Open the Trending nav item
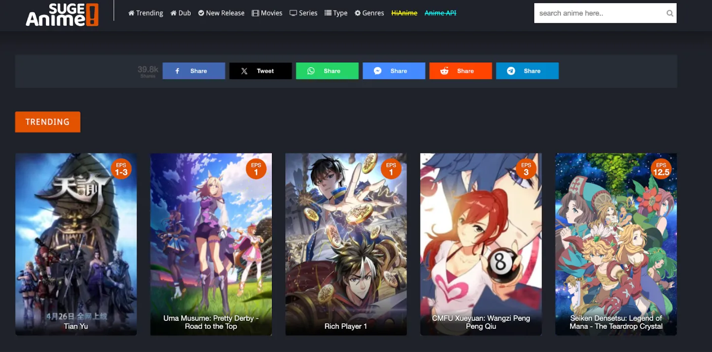Viewport: 712px width, 352px height. click(x=145, y=13)
